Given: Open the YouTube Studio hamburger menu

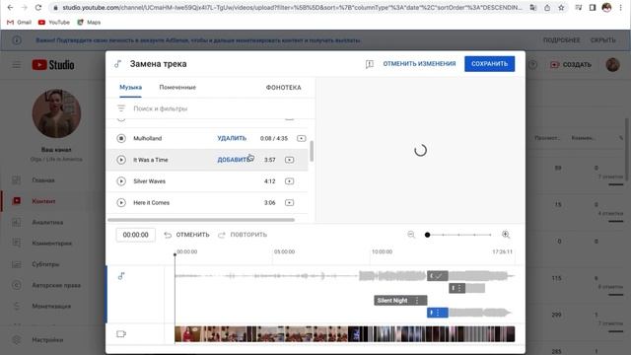Looking at the screenshot, I should coord(16,65).
